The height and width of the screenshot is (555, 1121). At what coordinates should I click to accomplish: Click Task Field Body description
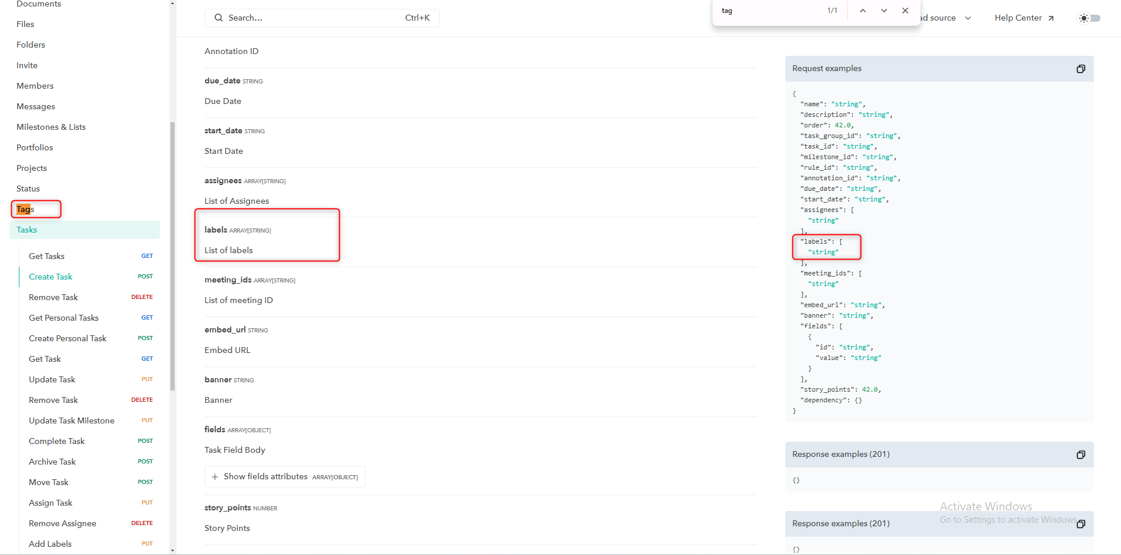pyautogui.click(x=235, y=450)
